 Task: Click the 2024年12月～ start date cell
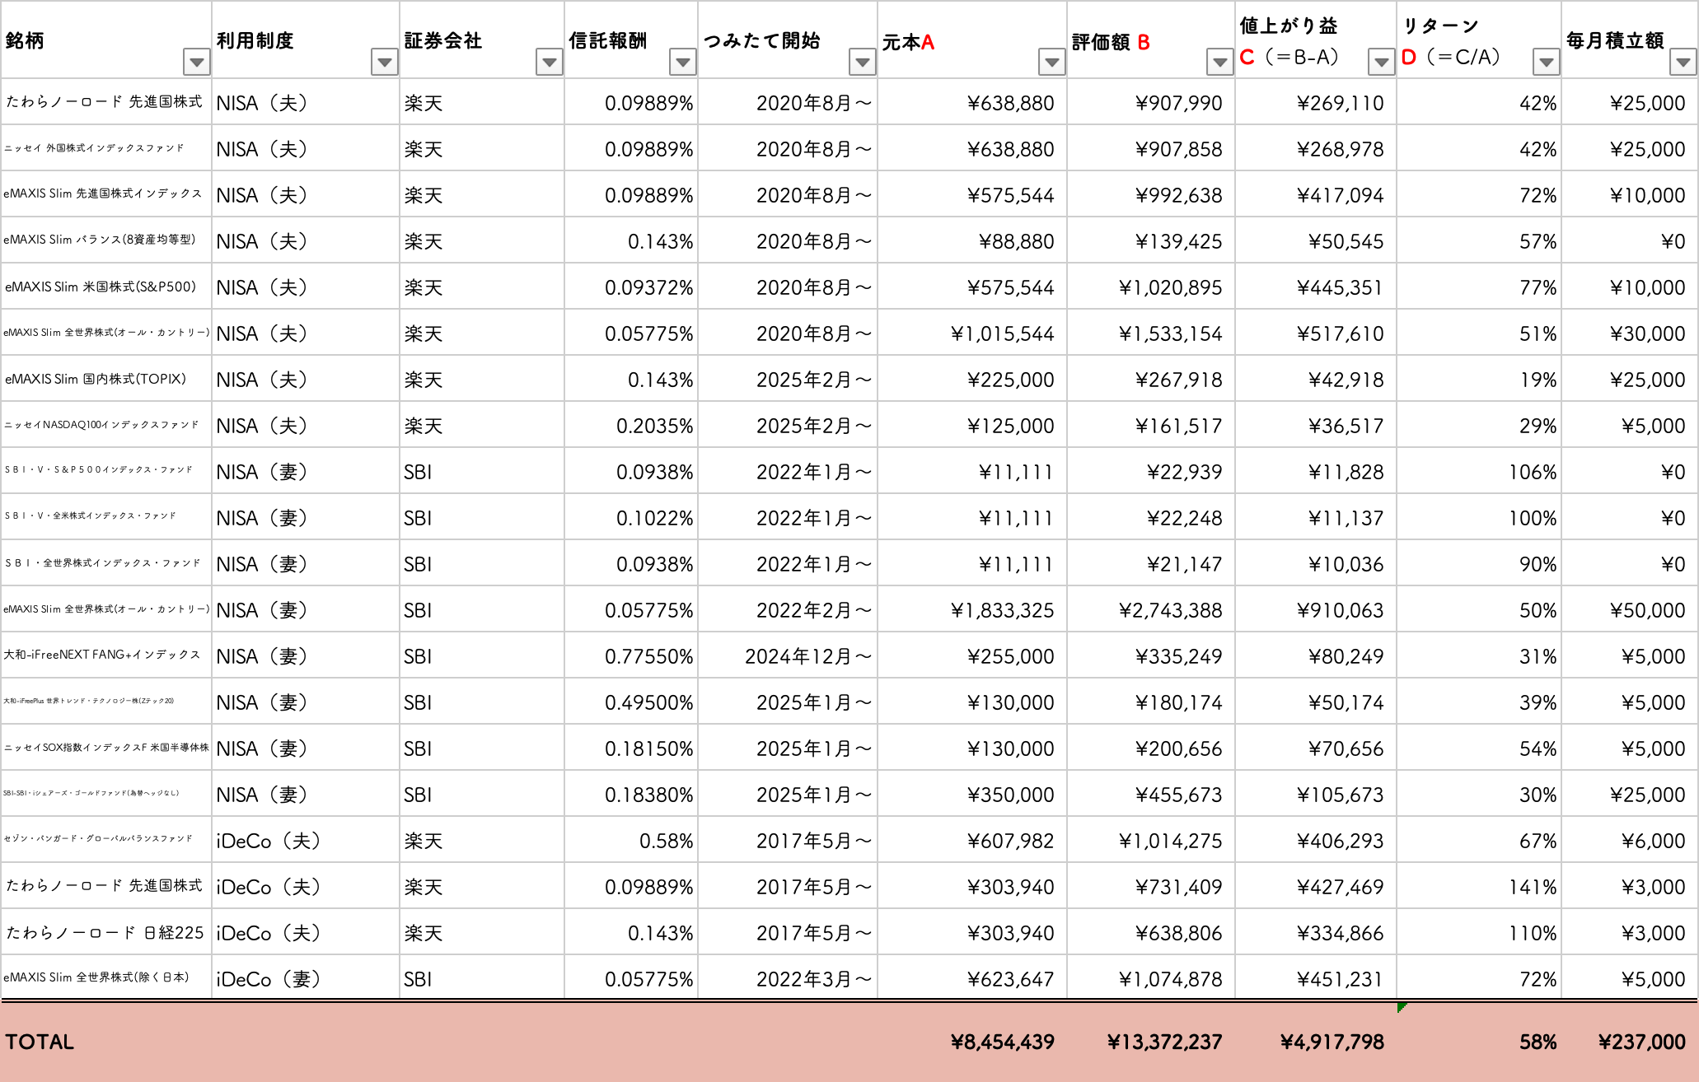point(807,656)
